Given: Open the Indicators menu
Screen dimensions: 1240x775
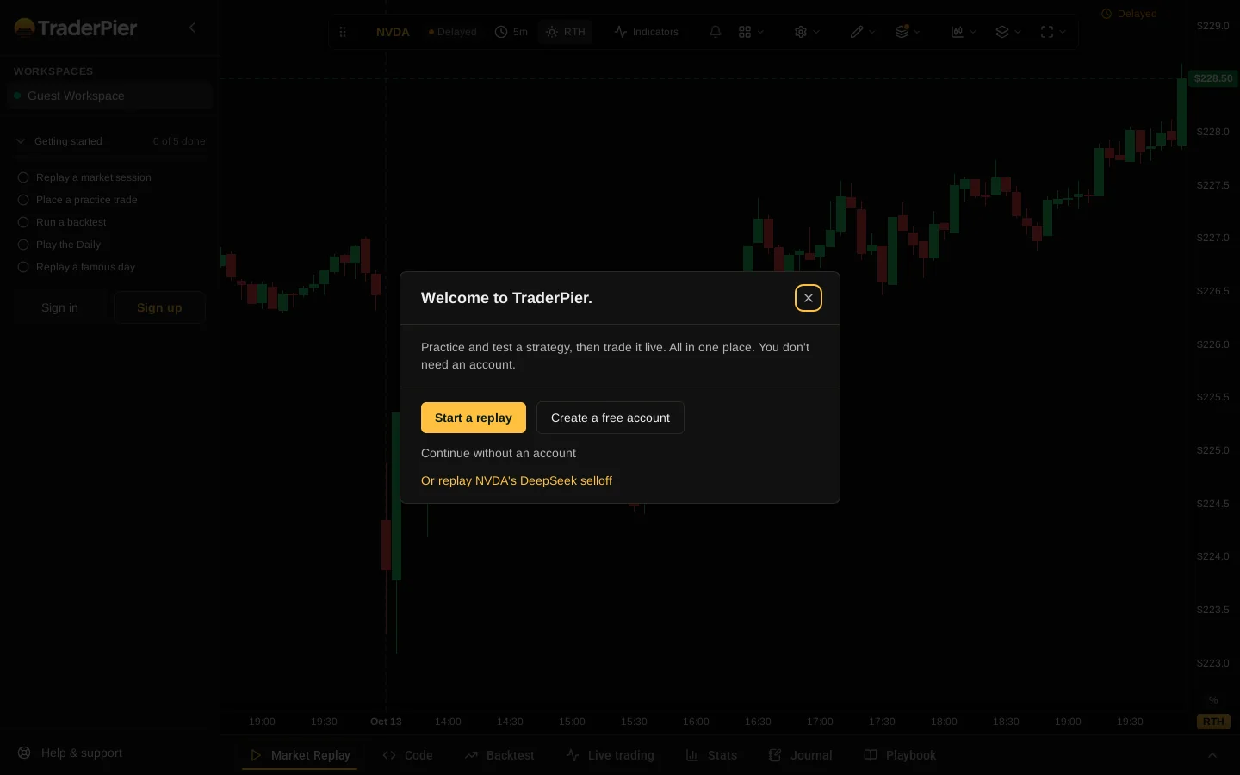Looking at the screenshot, I should coord(647,32).
